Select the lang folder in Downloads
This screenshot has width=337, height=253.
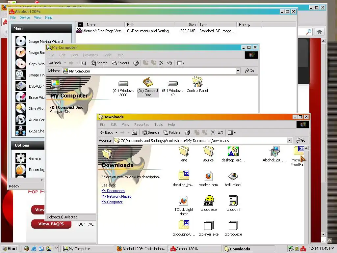tap(184, 154)
